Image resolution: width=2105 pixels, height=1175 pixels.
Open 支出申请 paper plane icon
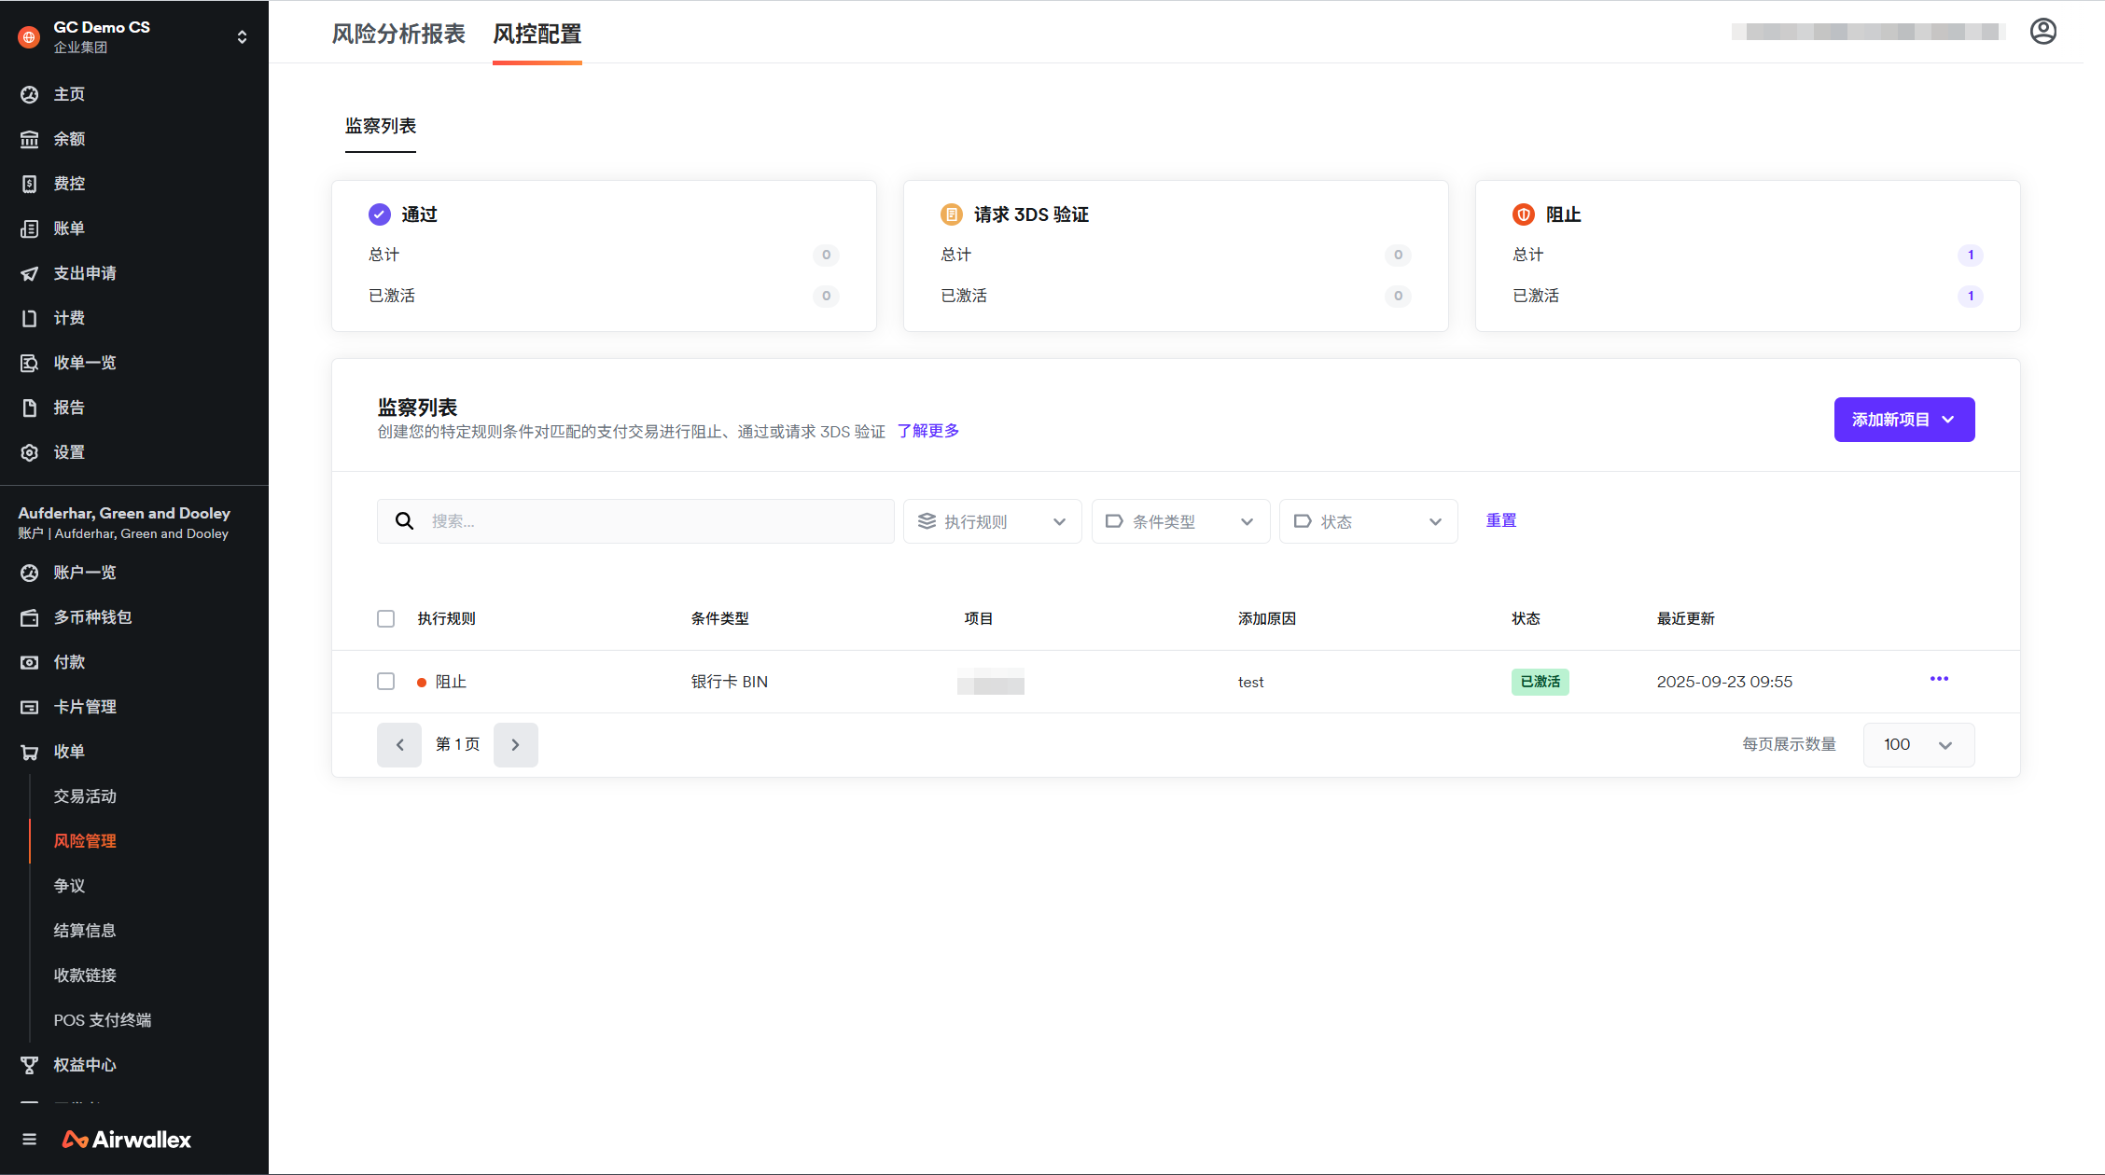pos(30,273)
